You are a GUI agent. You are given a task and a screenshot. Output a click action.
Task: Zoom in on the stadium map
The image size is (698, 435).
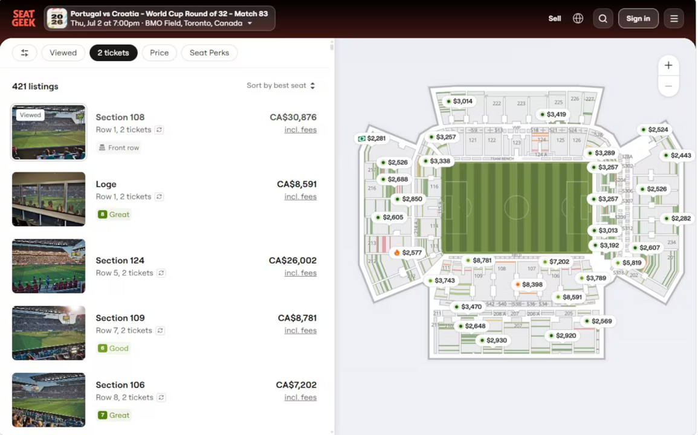(x=668, y=65)
